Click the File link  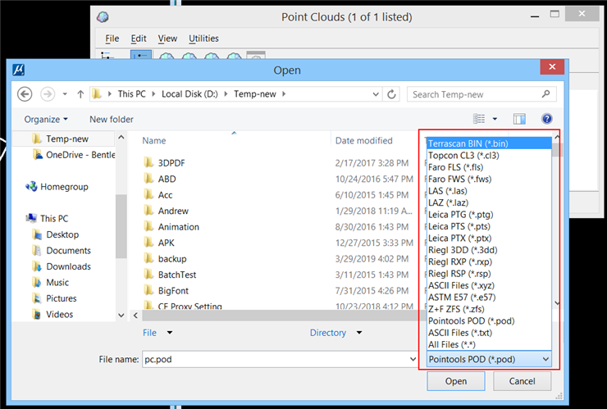click(149, 333)
